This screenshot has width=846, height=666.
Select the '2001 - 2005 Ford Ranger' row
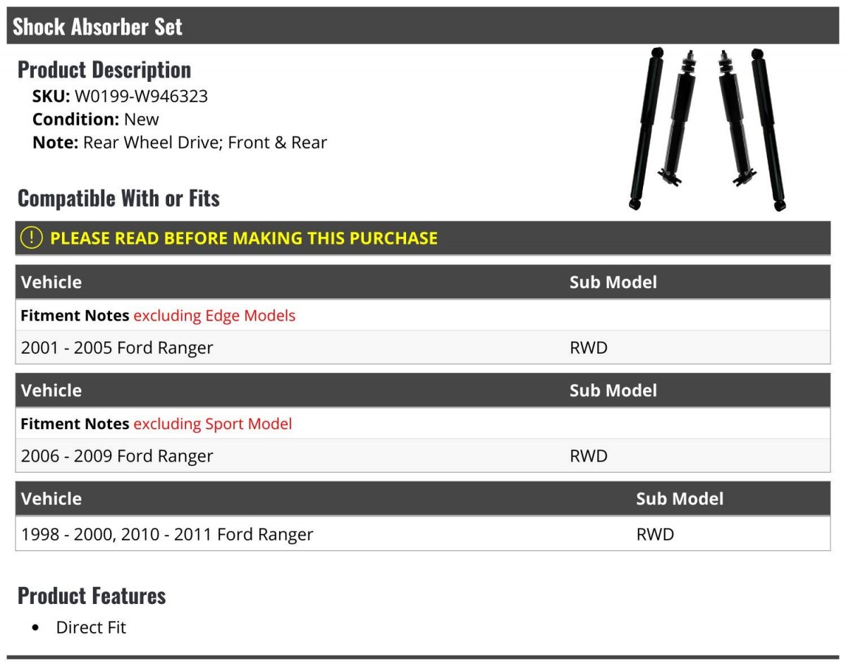tap(117, 347)
